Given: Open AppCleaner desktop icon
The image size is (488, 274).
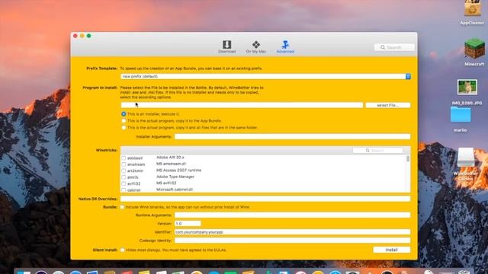Looking at the screenshot, I should (x=472, y=9).
